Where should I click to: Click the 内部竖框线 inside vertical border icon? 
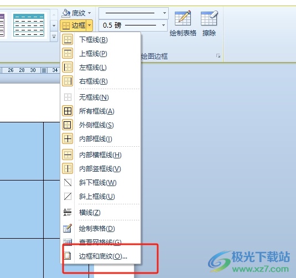tap(67, 168)
